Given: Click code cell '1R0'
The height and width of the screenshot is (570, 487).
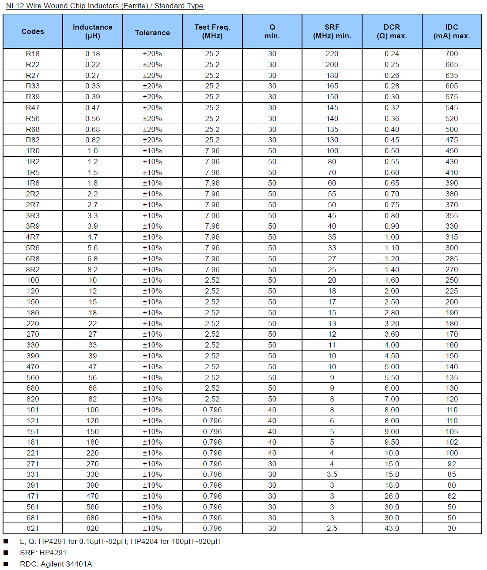Looking at the screenshot, I should coord(33,151).
